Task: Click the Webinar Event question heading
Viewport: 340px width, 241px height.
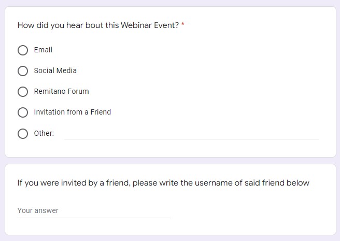Action: 98,25
